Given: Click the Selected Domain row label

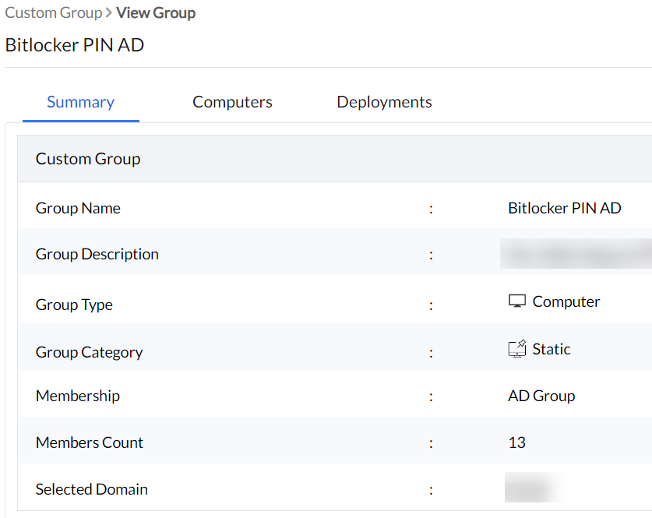Looking at the screenshot, I should (x=92, y=489).
